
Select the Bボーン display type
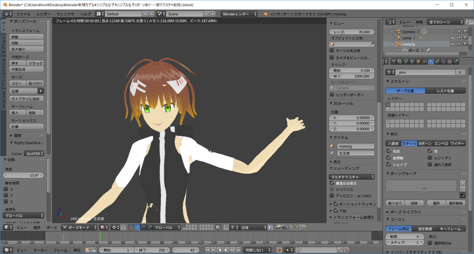[425, 144]
